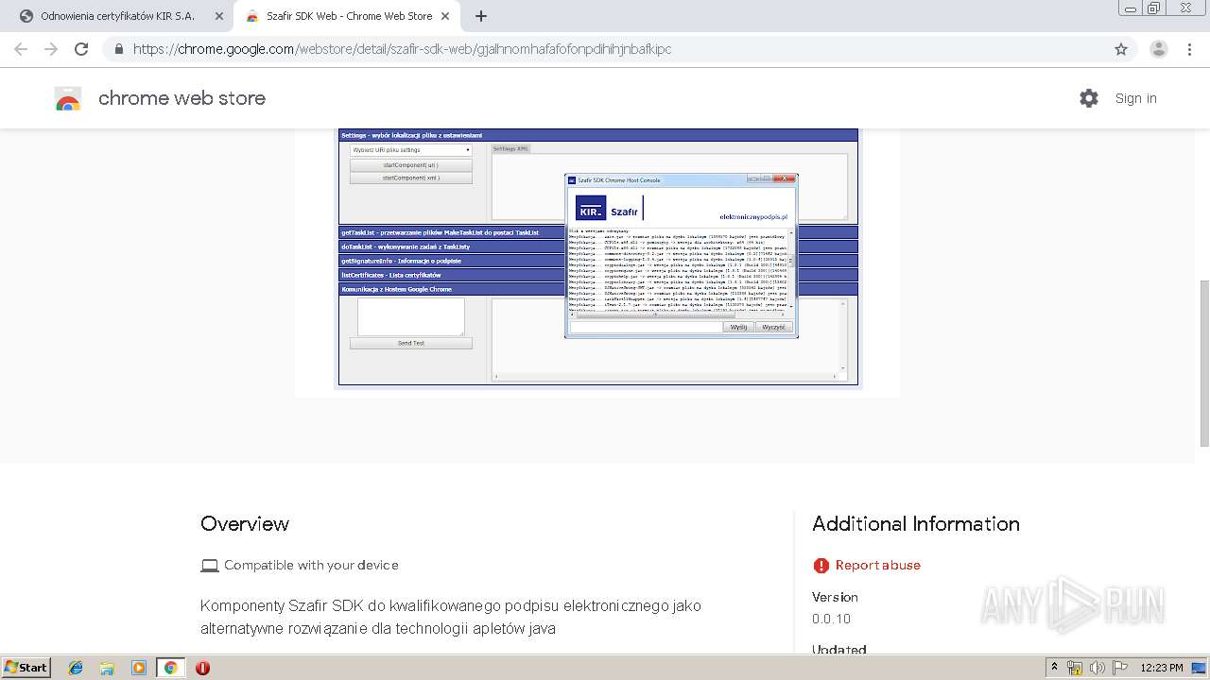Click the red Opera-like taskbar icon

tap(202, 668)
